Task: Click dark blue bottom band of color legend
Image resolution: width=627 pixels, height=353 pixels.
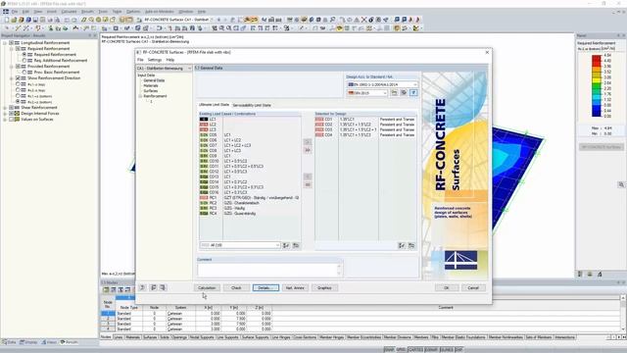Action: pyautogui.click(x=597, y=114)
